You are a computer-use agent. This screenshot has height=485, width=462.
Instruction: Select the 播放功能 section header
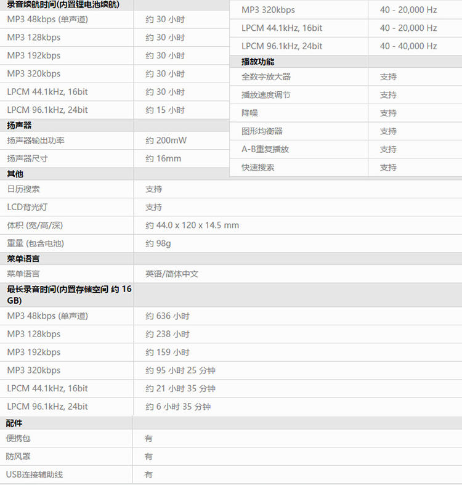point(258,62)
